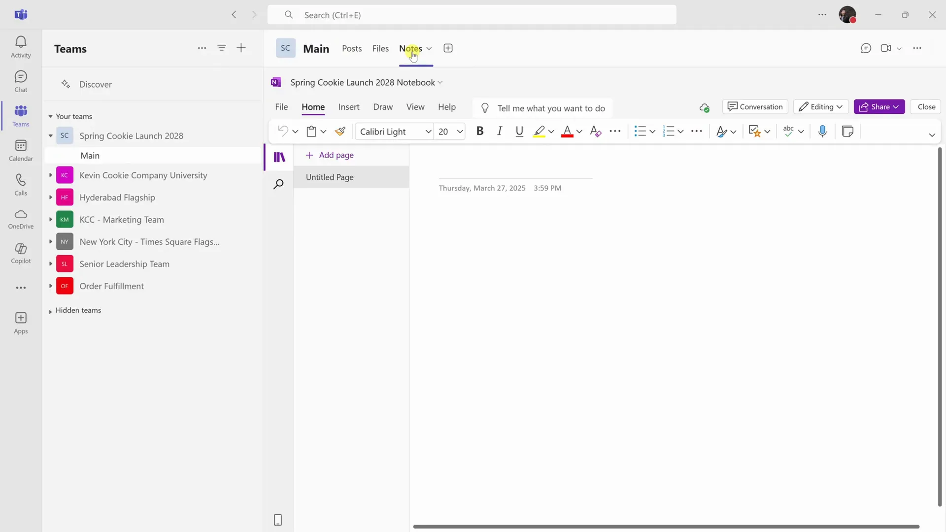
Task: Switch to the View ribbon tab
Action: [415, 107]
